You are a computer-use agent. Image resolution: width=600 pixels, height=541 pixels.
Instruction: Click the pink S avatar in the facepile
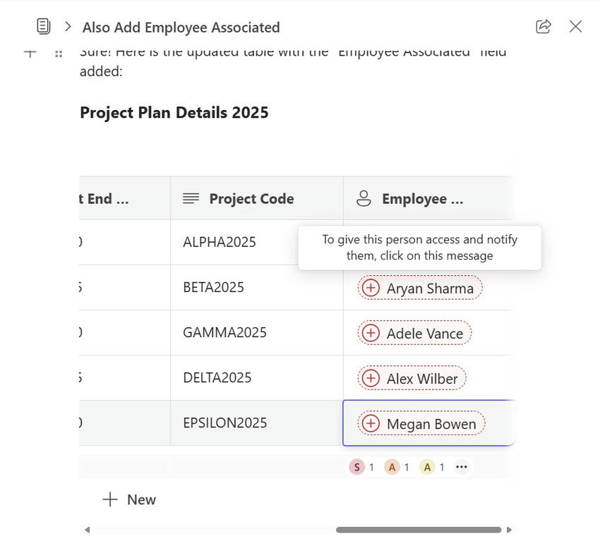356,466
